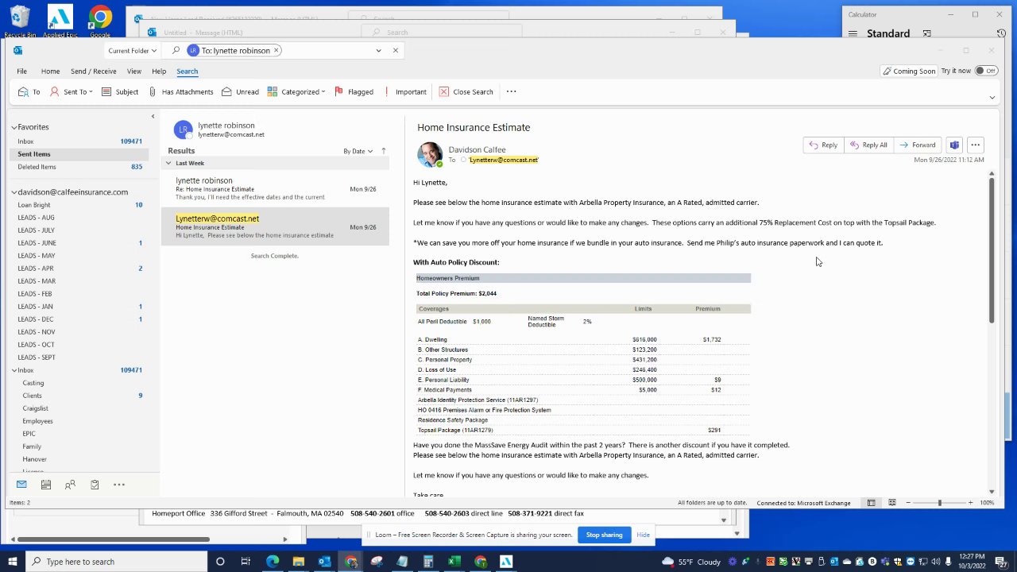The width and height of the screenshot is (1017, 572).
Task: Open Tasks view in navigation bar
Action: [x=95, y=485]
